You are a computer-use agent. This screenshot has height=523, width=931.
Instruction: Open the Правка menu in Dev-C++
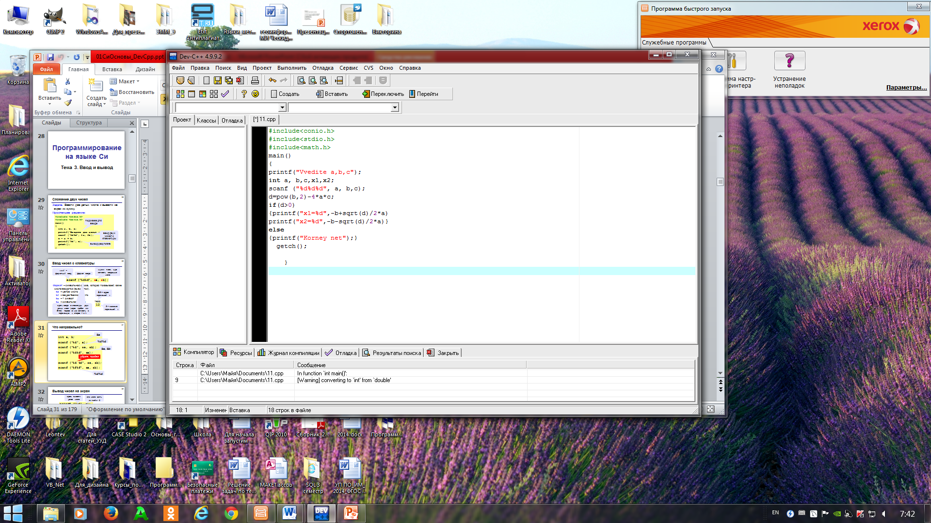point(200,68)
